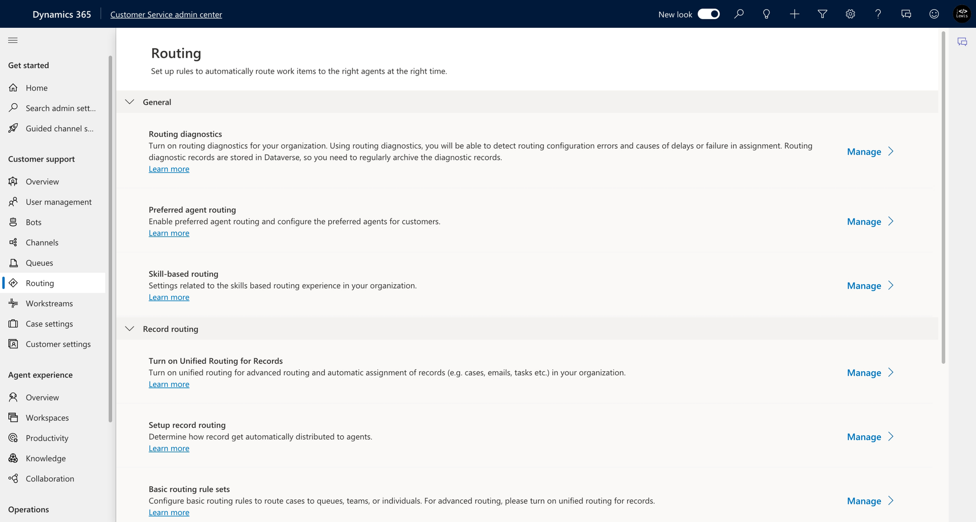This screenshot has height=522, width=976.
Task: Open Manage arrow for Skill-based routing
Action: pyautogui.click(x=871, y=286)
